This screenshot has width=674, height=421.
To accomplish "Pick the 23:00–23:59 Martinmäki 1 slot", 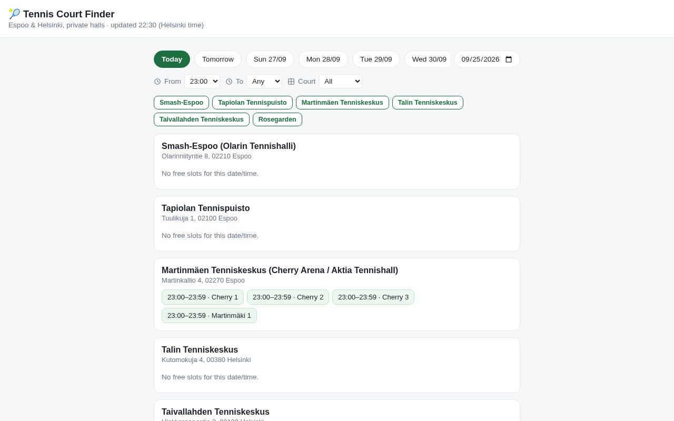I will click(x=209, y=316).
